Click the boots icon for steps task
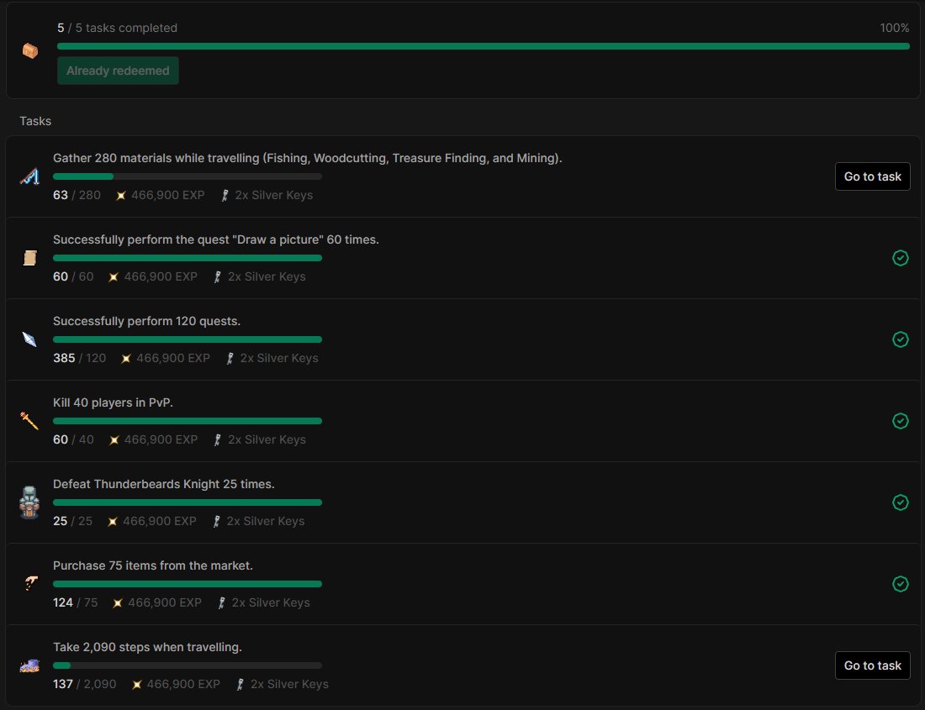The image size is (925, 710). (29, 665)
